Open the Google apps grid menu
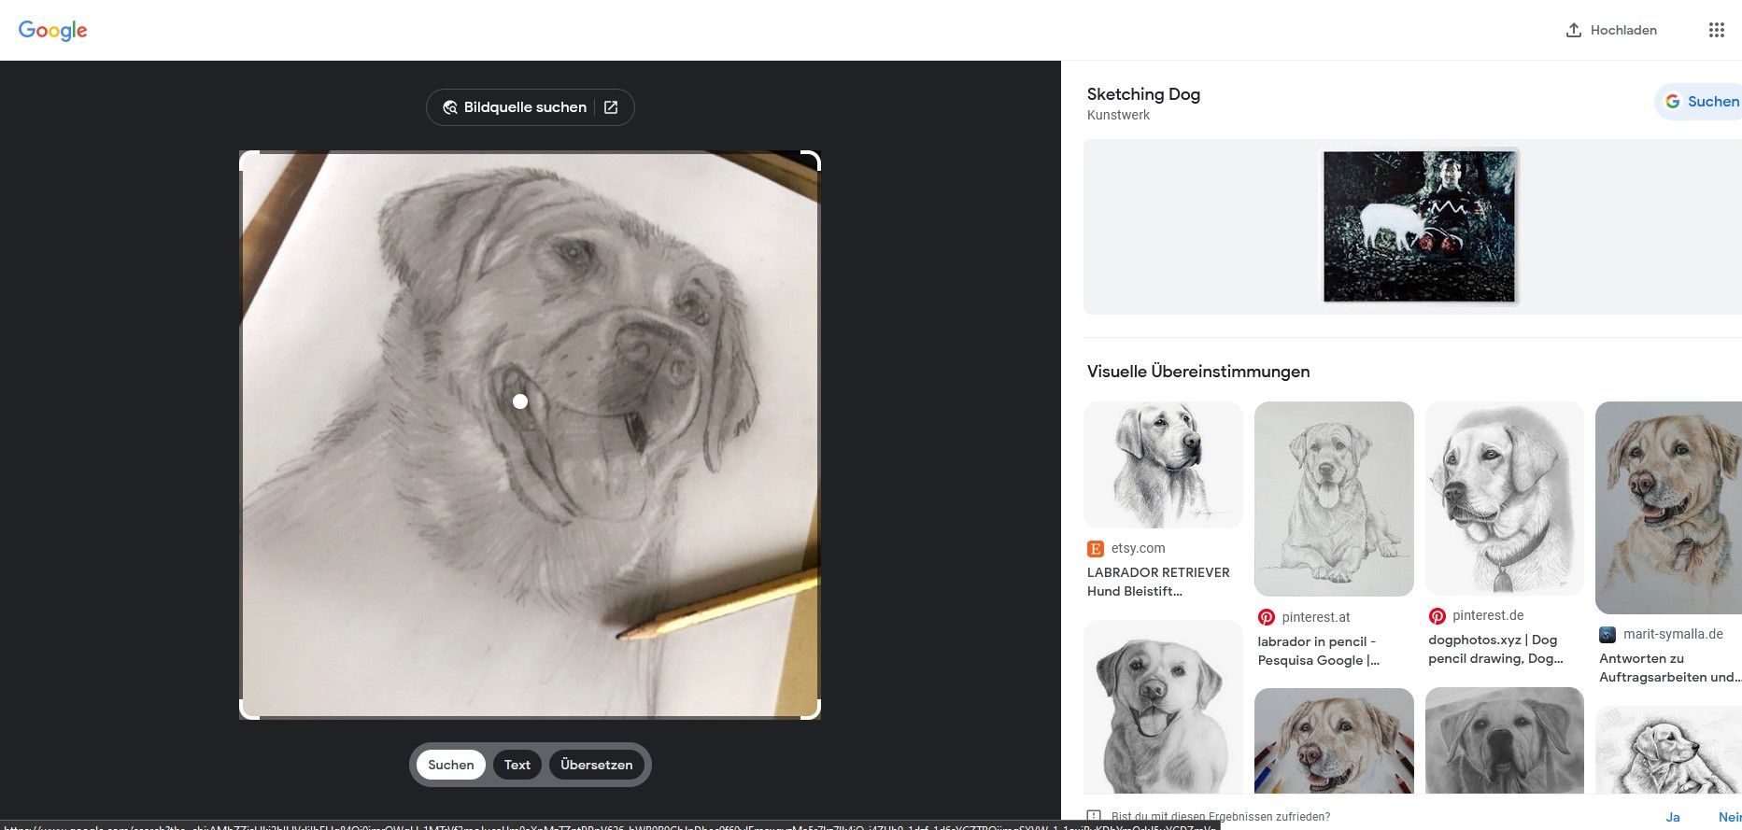The width and height of the screenshot is (1742, 830). (1716, 30)
